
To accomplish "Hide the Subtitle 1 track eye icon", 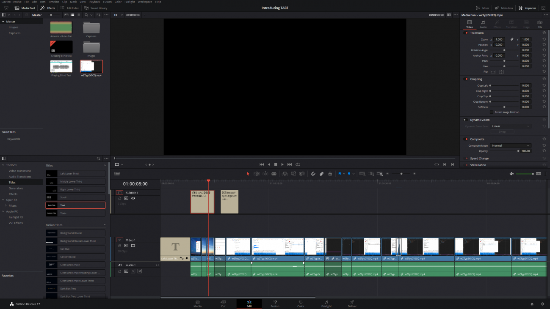I will click(x=133, y=198).
